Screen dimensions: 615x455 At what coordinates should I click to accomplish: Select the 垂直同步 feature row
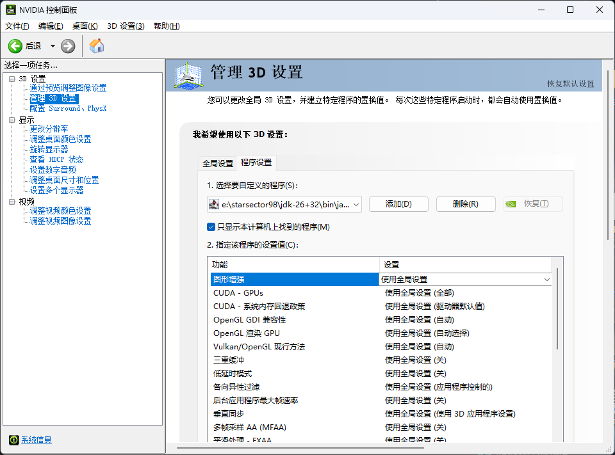click(x=381, y=413)
